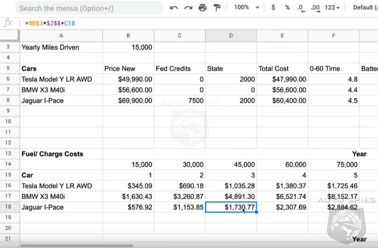The width and height of the screenshot is (378, 248).
Task: Click in the Search the menus field
Action: pos(87,8)
